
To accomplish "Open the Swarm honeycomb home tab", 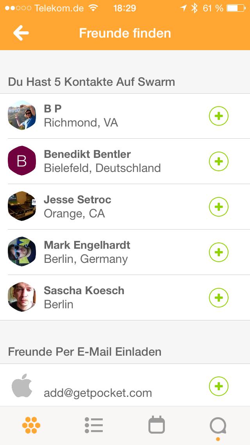I will click(31, 425).
